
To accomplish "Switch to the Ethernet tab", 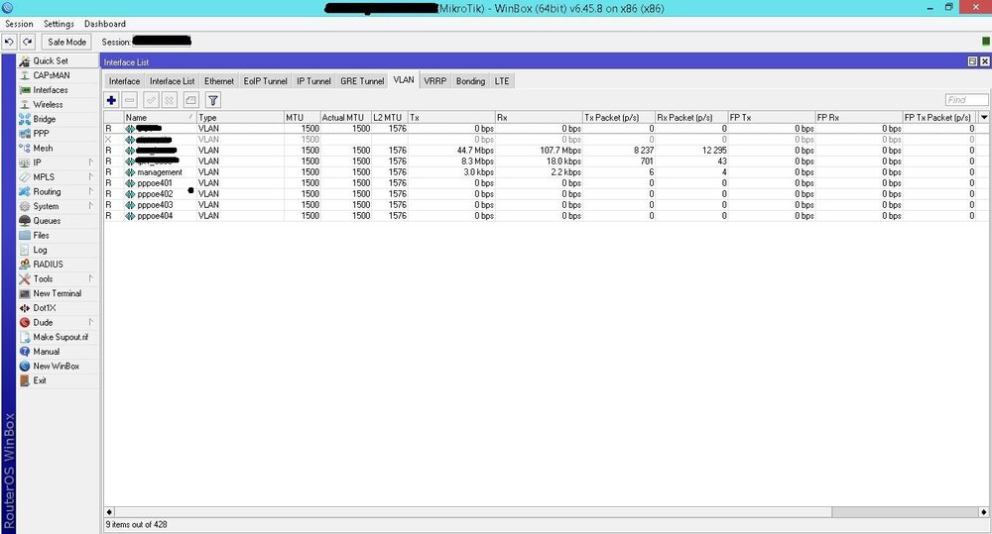I will pyautogui.click(x=218, y=81).
